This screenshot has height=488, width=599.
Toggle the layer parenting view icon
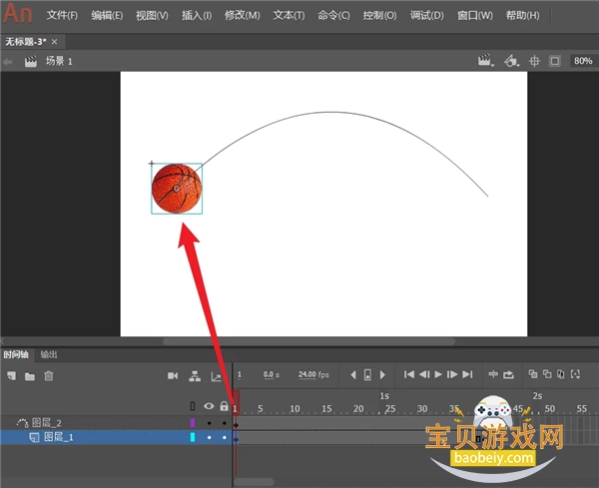pos(195,376)
